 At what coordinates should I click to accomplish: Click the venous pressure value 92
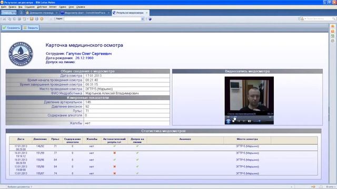pyautogui.click(x=87, y=107)
